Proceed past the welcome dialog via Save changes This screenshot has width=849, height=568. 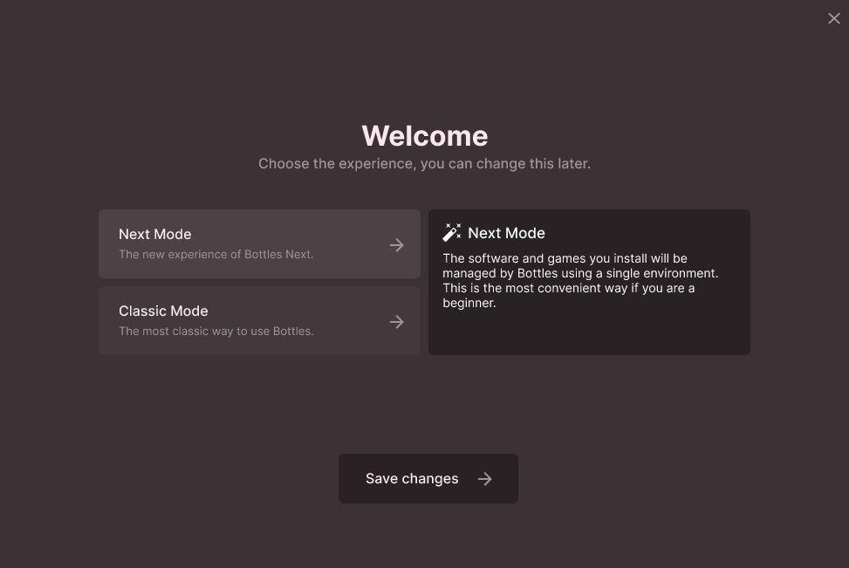click(428, 478)
